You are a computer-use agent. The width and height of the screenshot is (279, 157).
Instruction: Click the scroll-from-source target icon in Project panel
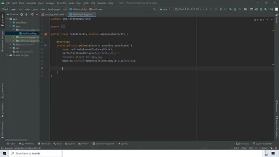point(21,14)
